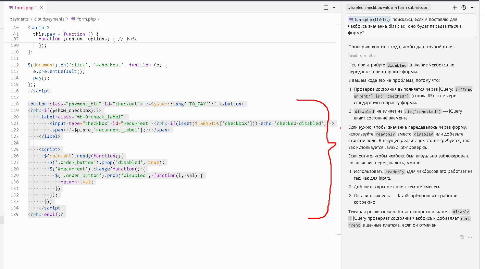Switch to the form.php editor tab
The width and height of the screenshot is (485, 269).
[x=24, y=8]
